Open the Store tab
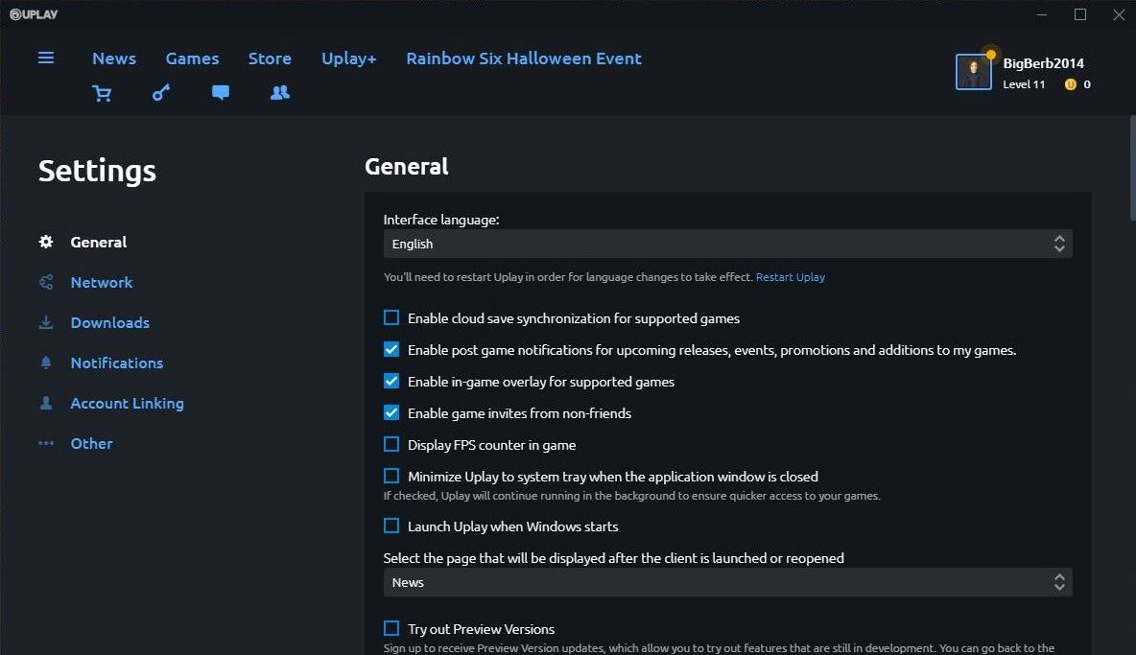 click(x=270, y=58)
